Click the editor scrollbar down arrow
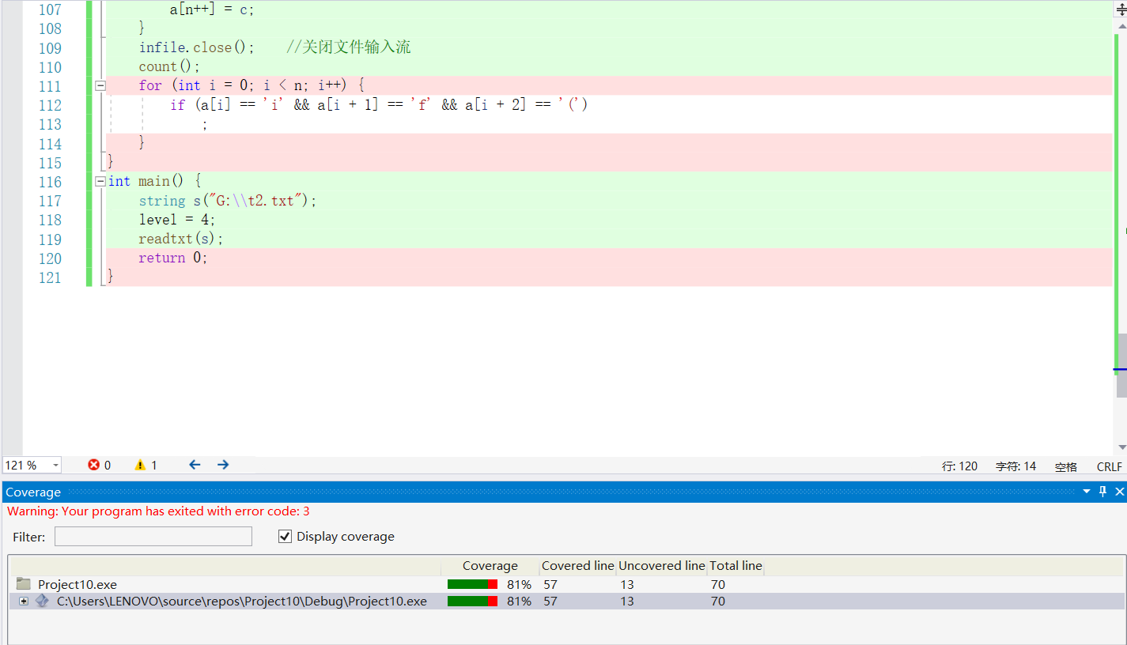 (x=1121, y=447)
